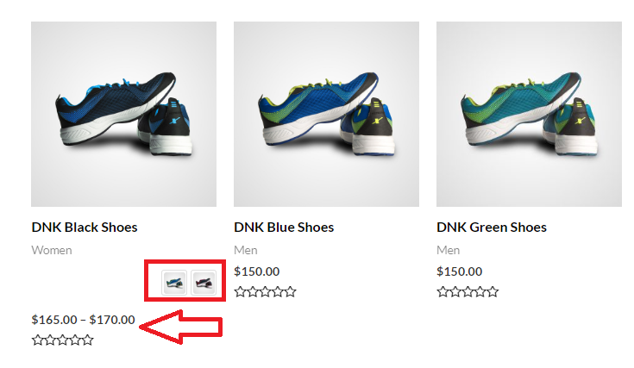Click first rating star under DNK Green Shoes

(443, 291)
